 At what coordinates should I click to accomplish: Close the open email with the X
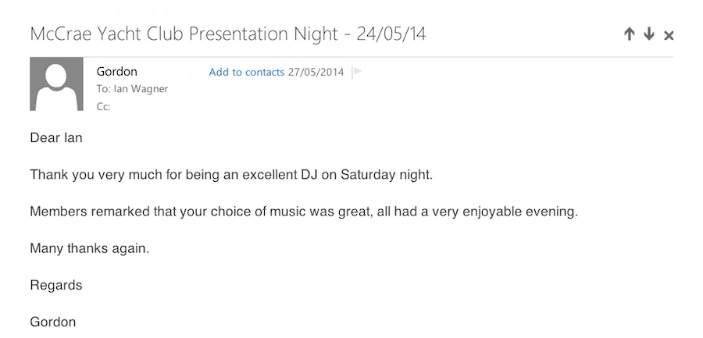(669, 35)
